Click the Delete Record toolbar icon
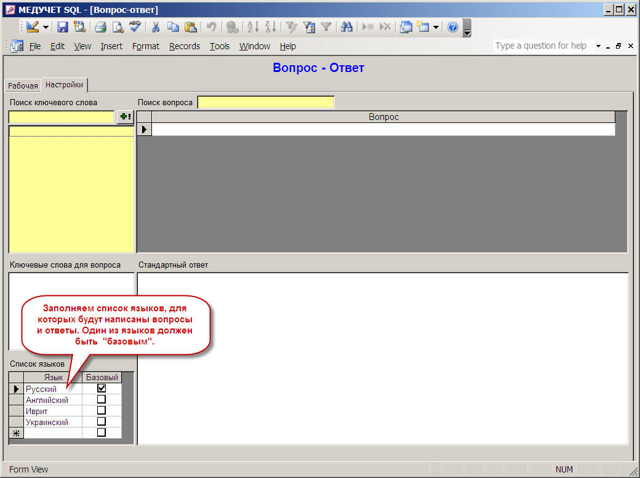 coord(385,27)
